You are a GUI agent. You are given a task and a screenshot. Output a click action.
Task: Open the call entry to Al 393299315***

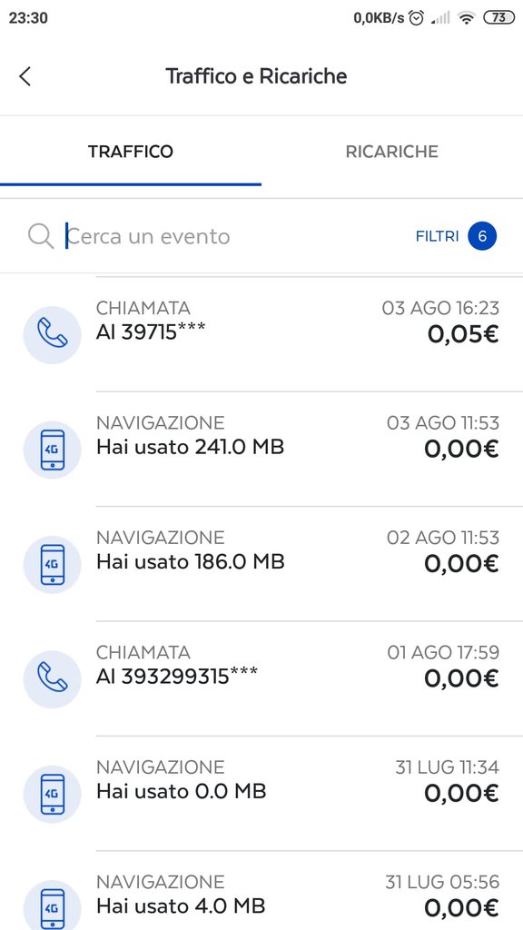click(261, 679)
